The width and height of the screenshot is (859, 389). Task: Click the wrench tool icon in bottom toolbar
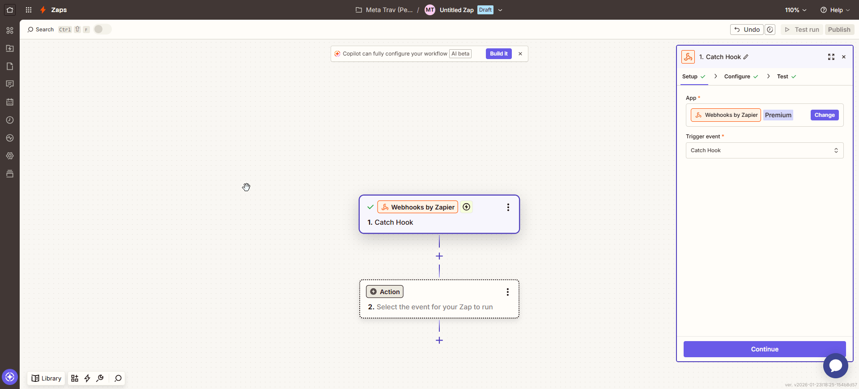(100, 378)
